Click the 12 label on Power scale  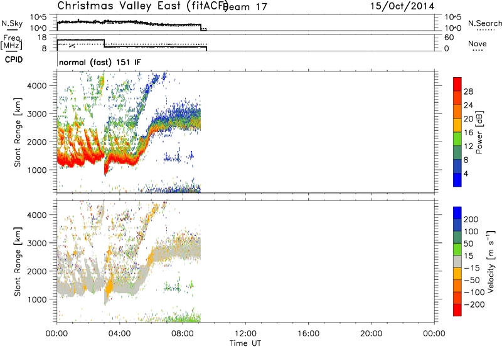pos(468,147)
